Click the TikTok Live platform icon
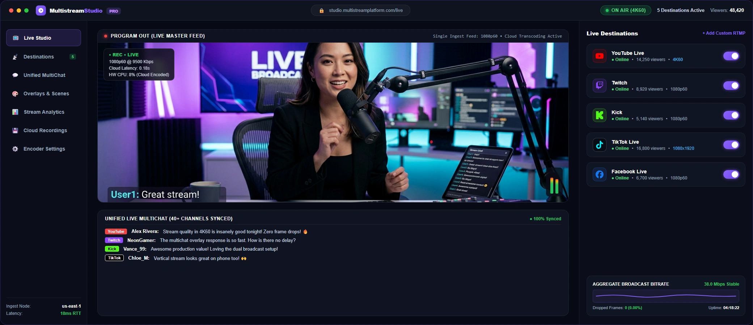The width and height of the screenshot is (753, 325). (600, 145)
